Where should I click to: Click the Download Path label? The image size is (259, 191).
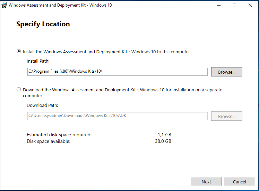point(42,105)
